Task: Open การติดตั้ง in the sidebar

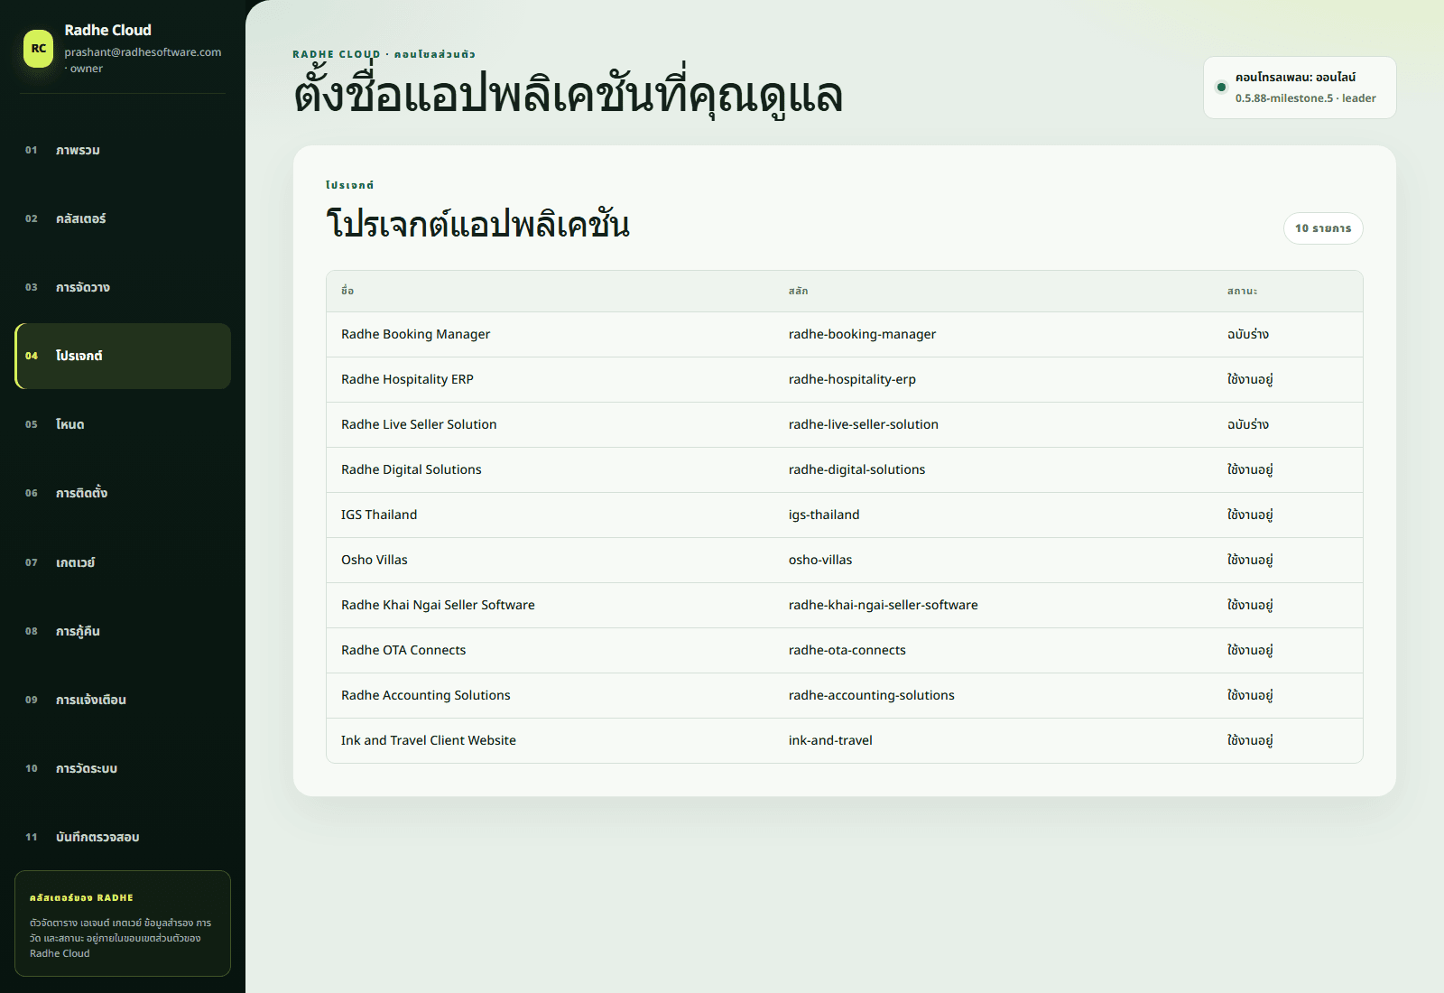Action: (x=123, y=493)
